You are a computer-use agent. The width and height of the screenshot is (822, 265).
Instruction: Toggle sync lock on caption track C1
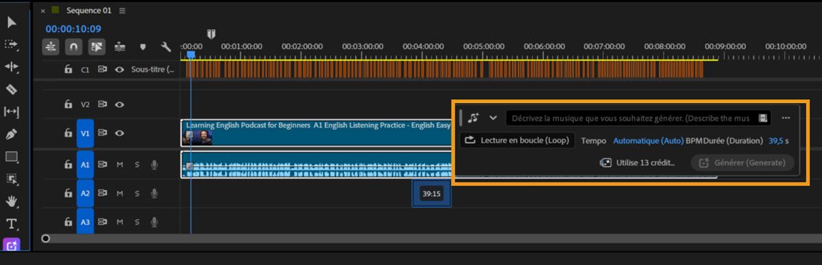[x=102, y=69]
